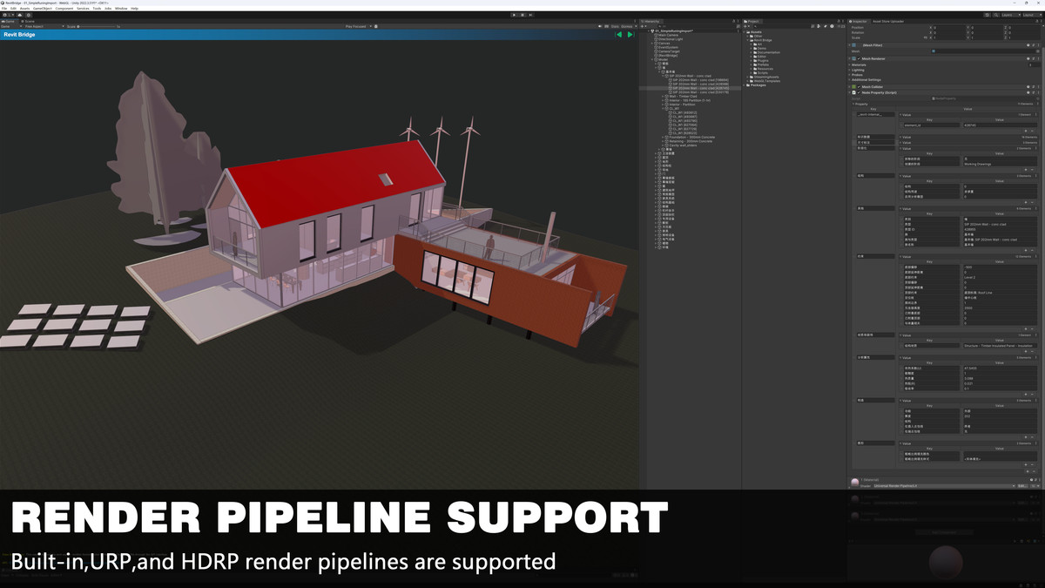Click the Hierarchy panel plus icon
This screenshot has width=1045, height=588.
tap(644, 26)
